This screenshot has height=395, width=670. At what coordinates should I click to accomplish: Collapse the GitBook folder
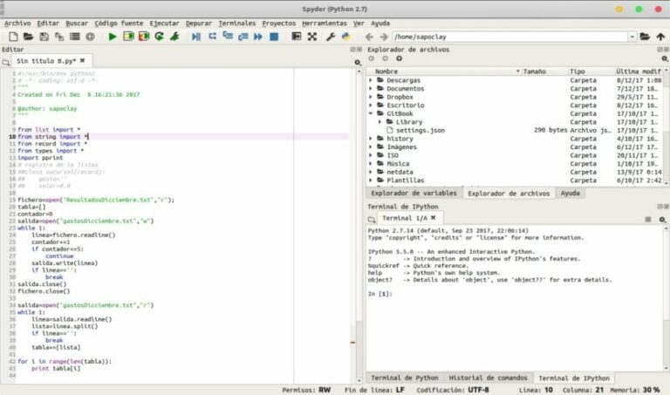(x=371, y=113)
